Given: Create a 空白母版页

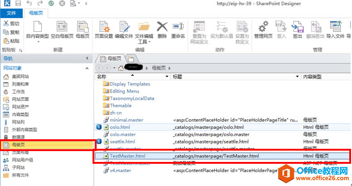Looking at the screenshot, I should point(62,30).
